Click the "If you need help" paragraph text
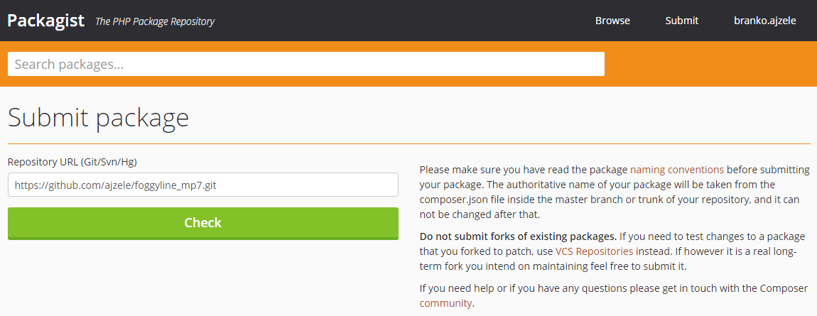 pyautogui.click(x=614, y=295)
